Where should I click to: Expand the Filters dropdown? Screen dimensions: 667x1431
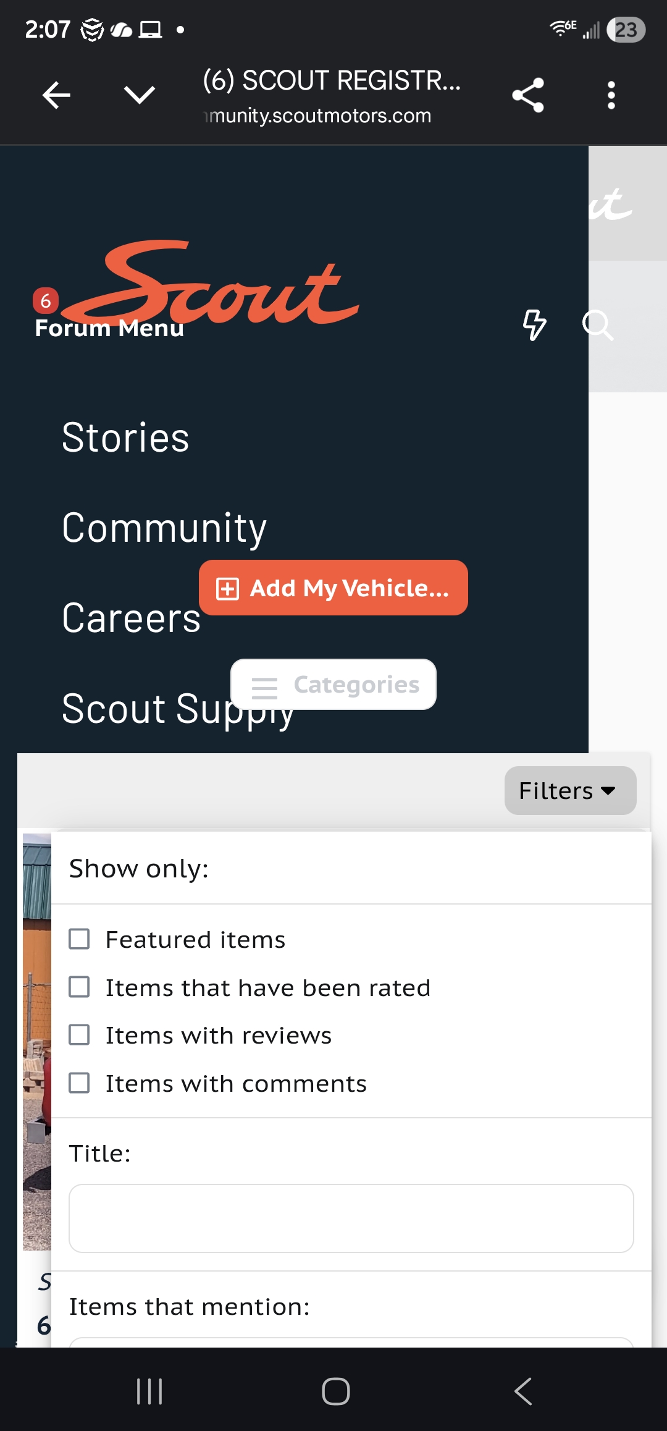[x=569, y=791]
